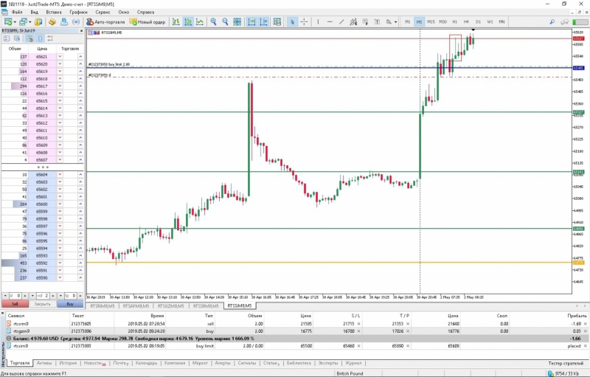Open the Navigator gold folder icon

coord(52,22)
